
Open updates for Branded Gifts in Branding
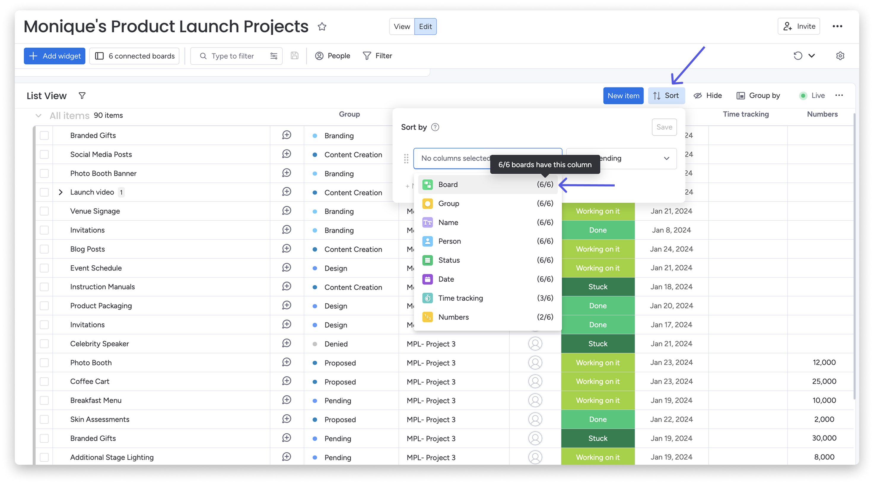(x=287, y=135)
